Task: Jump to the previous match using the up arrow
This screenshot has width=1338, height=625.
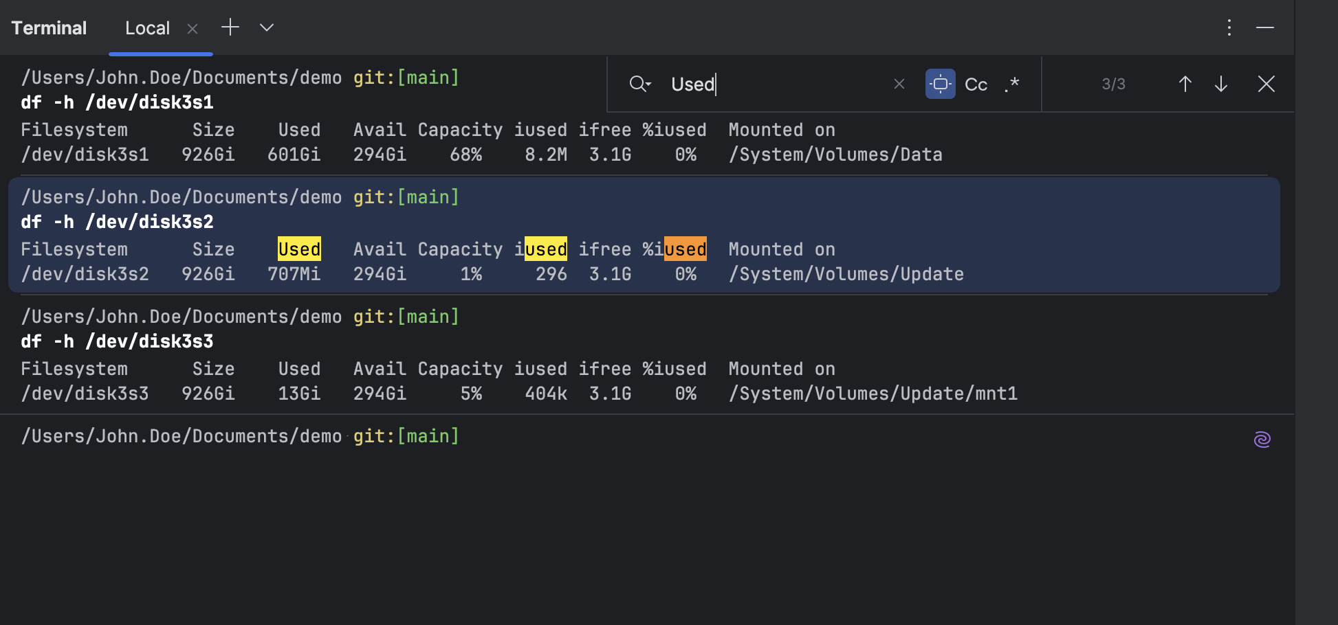Action: [x=1185, y=84]
